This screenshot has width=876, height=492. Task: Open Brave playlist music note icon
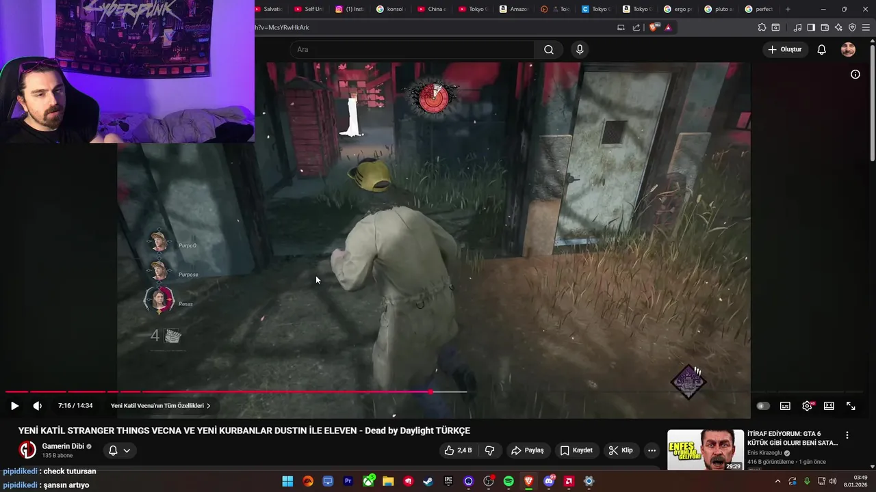pos(797,27)
